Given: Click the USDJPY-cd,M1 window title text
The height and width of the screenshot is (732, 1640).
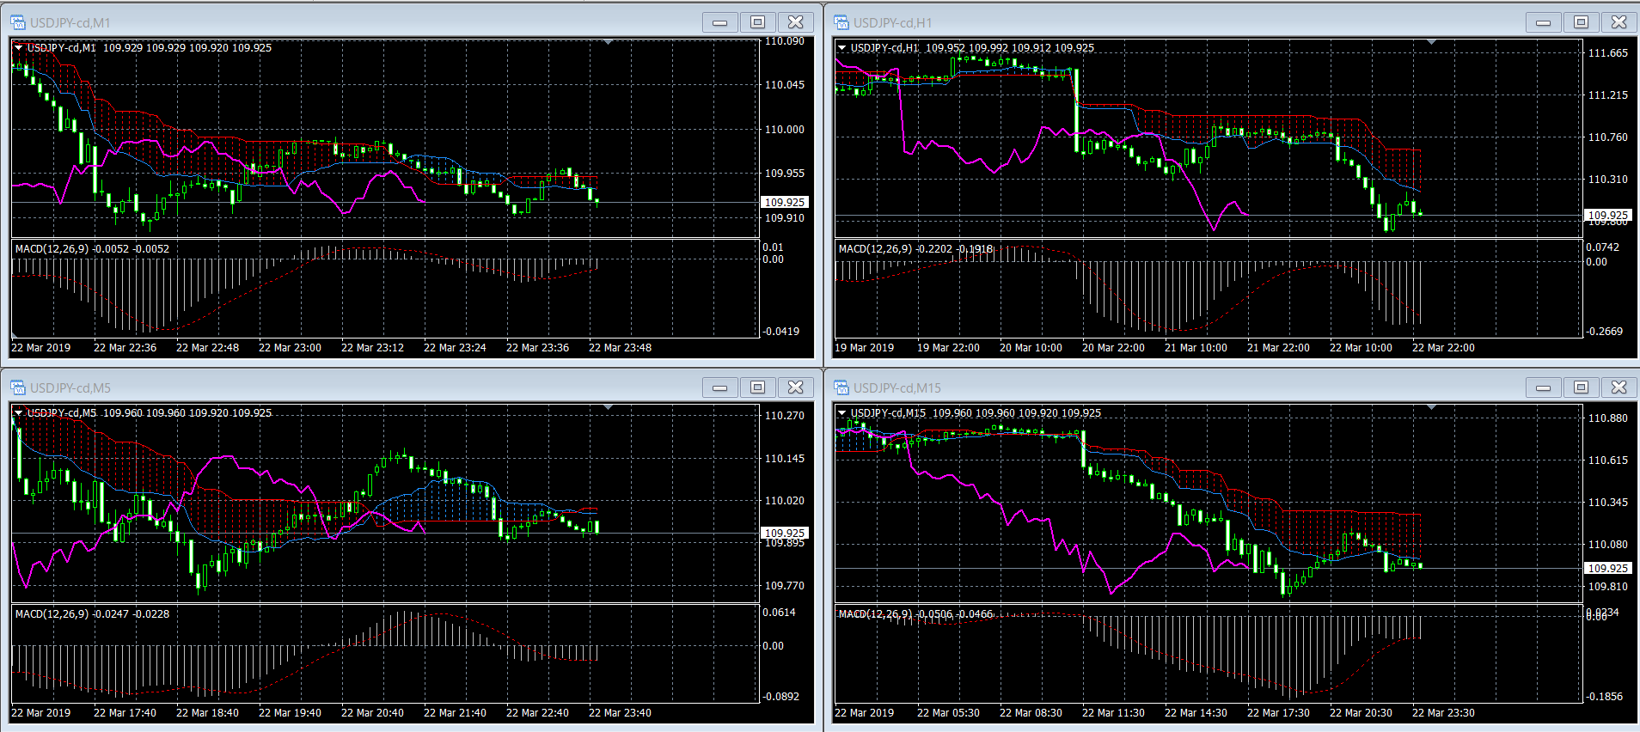Looking at the screenshot, I should pos(70,23).
